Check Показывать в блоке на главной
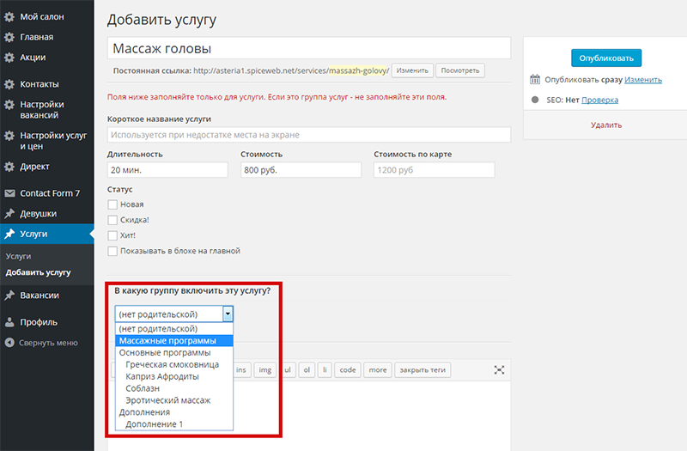 pos(112,251)
